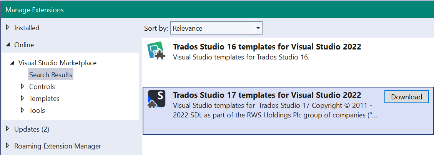This screenshot has height=155, width=434.
Task: Click the Manage Extensions title bar text
Action: pyautogui.click(x=35, y=10)
